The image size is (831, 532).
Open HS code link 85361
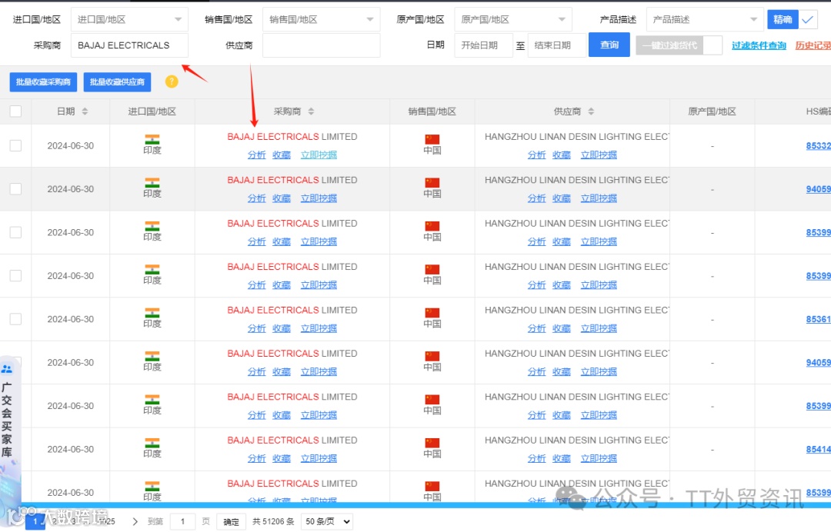[x=818, y=319]
